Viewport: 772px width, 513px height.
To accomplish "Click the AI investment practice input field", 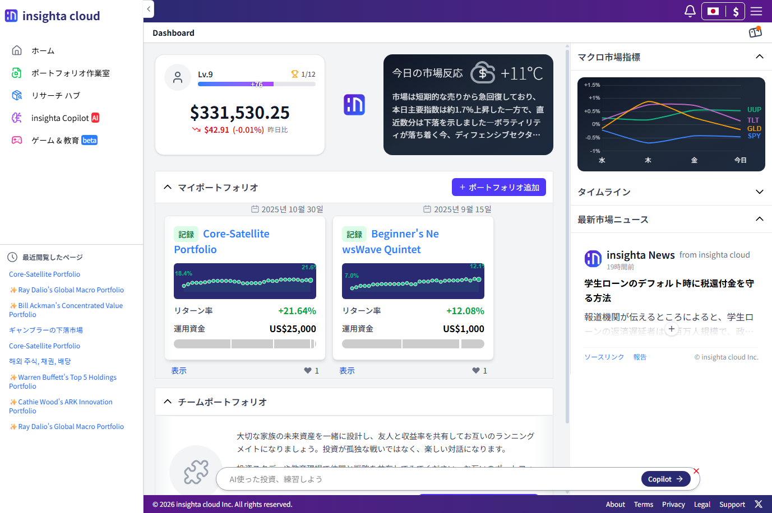I will (x=392, y=479).
